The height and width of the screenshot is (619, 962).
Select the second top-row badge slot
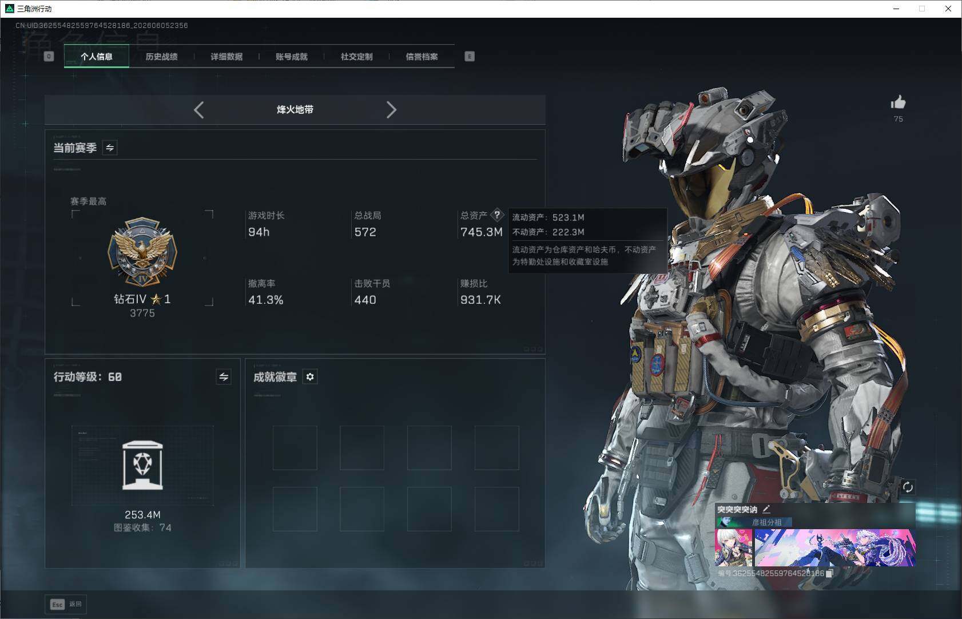click(x=362, y=448)
